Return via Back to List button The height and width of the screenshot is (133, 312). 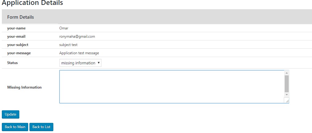pyautogui.click(x=41, y=127)
